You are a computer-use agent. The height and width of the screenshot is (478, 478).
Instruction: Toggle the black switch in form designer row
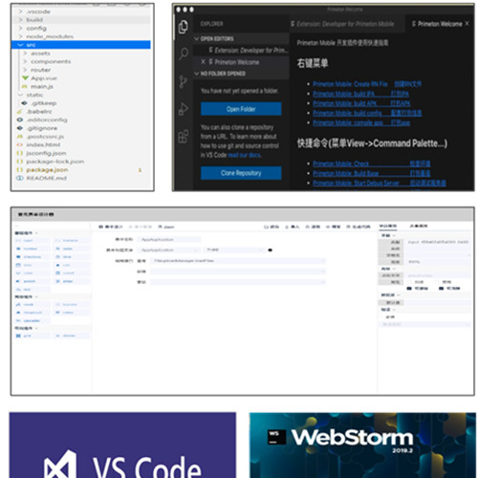(x=271, y=250)
